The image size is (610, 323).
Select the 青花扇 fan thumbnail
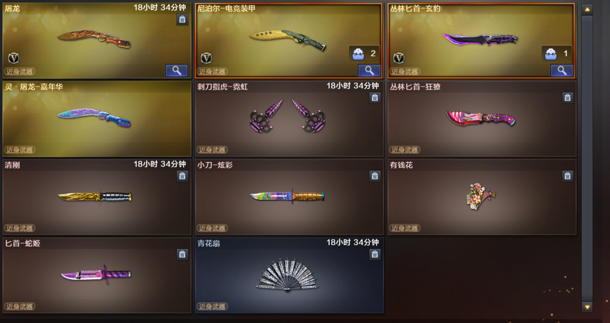tap(287, 275)
